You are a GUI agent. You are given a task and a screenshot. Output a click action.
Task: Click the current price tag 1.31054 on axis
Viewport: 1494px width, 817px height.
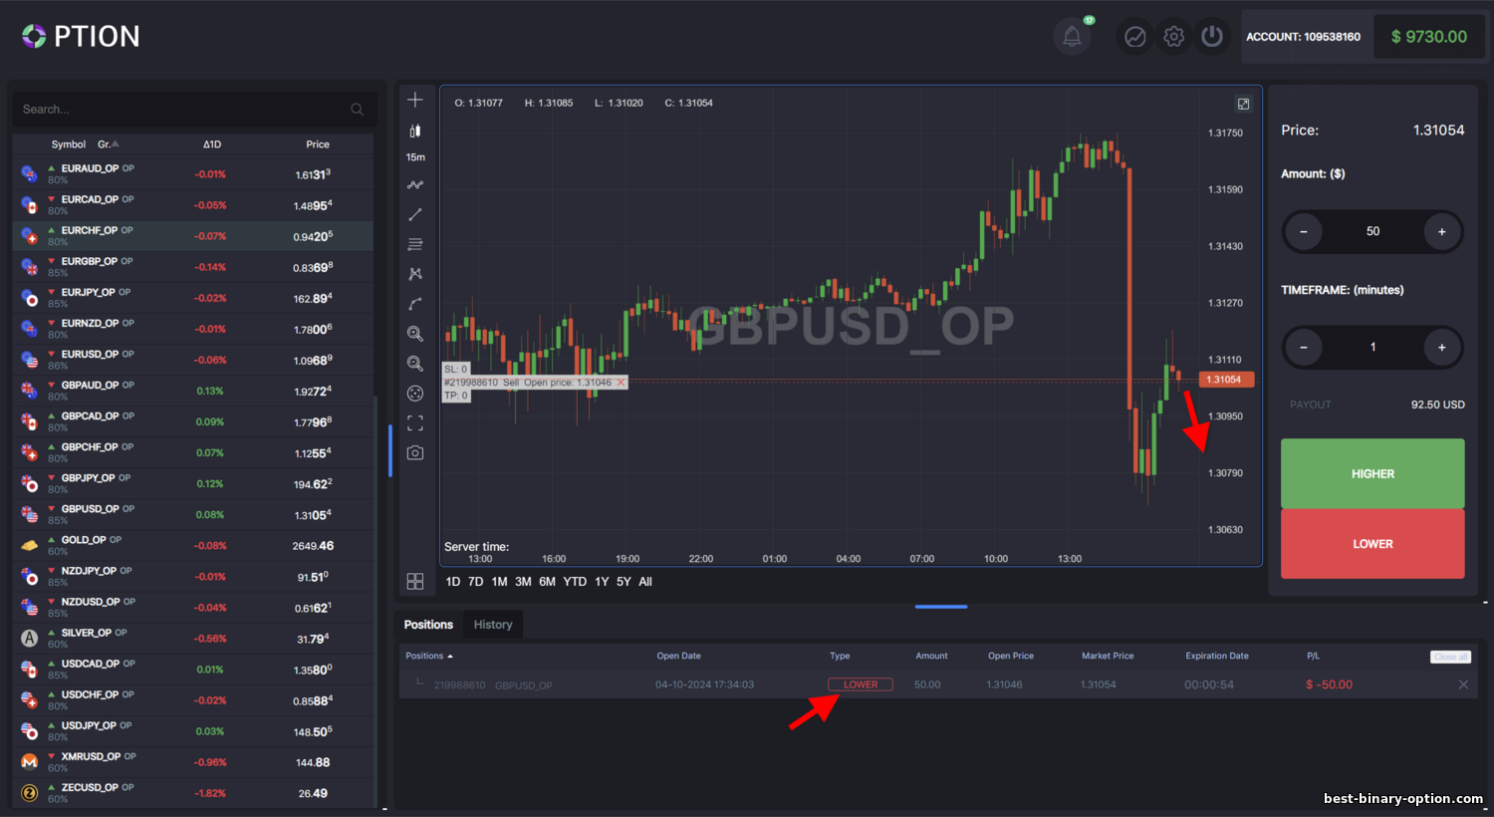click(1225, 380)
